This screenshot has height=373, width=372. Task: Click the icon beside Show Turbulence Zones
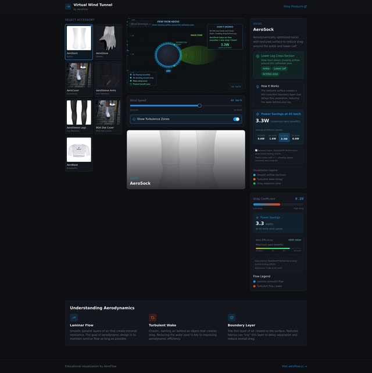coord(134,119)
